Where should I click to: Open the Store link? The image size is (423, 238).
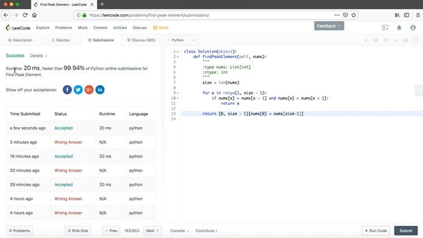pyautogui.click(x=161, y=28)
